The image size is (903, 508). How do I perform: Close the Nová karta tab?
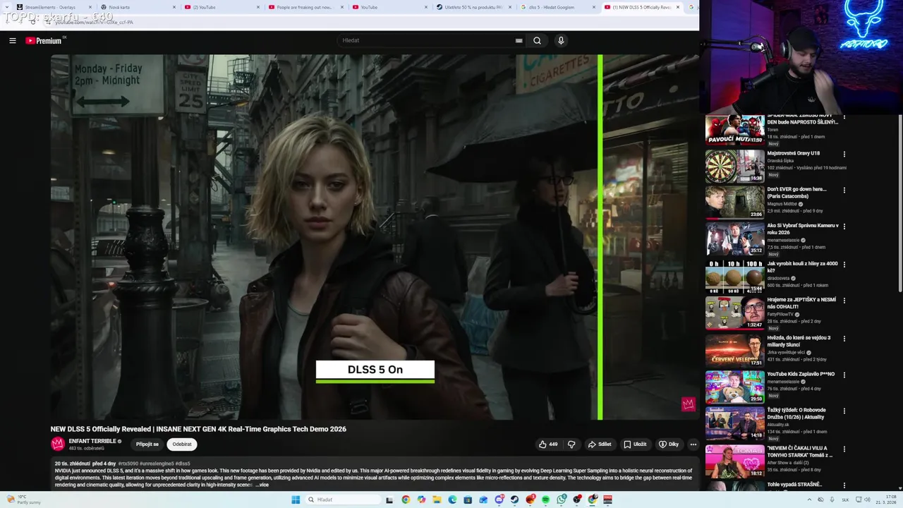(x=174, y=7)
